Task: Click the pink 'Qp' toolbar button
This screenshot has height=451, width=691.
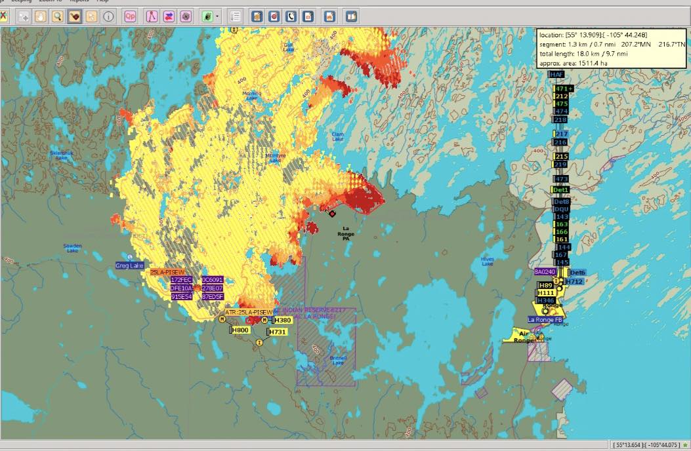Action: 130,17
